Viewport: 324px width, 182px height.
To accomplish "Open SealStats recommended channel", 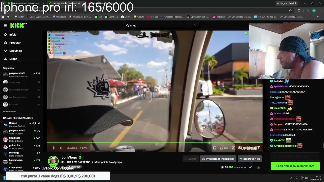I will 22,139.
